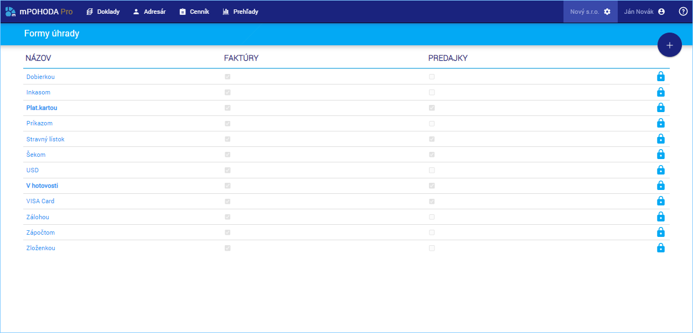This screenshot has width=693, height=333.
Task: Toggle the Predajky checkbox for VISA Card
Action: pos(432,201)
